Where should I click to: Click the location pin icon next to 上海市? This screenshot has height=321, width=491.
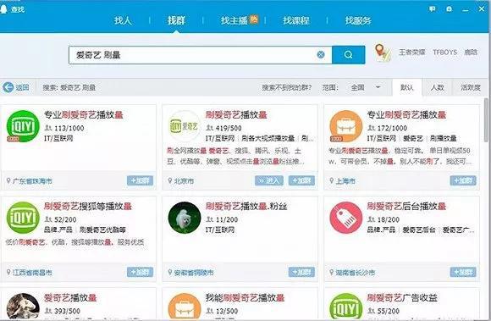click(x=332, y=180)
